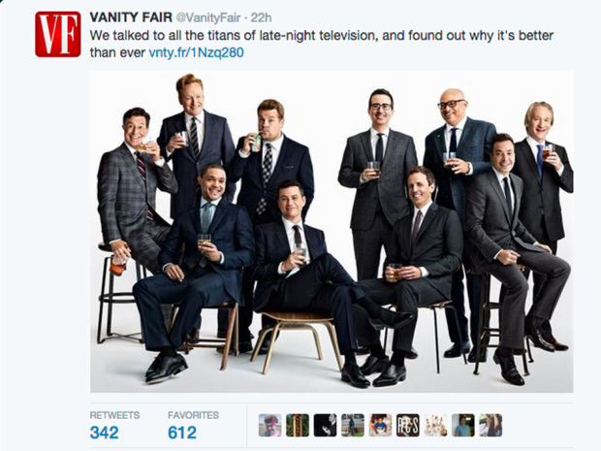Follow the vnty.fr/1Nzq280 link
Viewport: 601px width, 451px height.
point(196,52)
